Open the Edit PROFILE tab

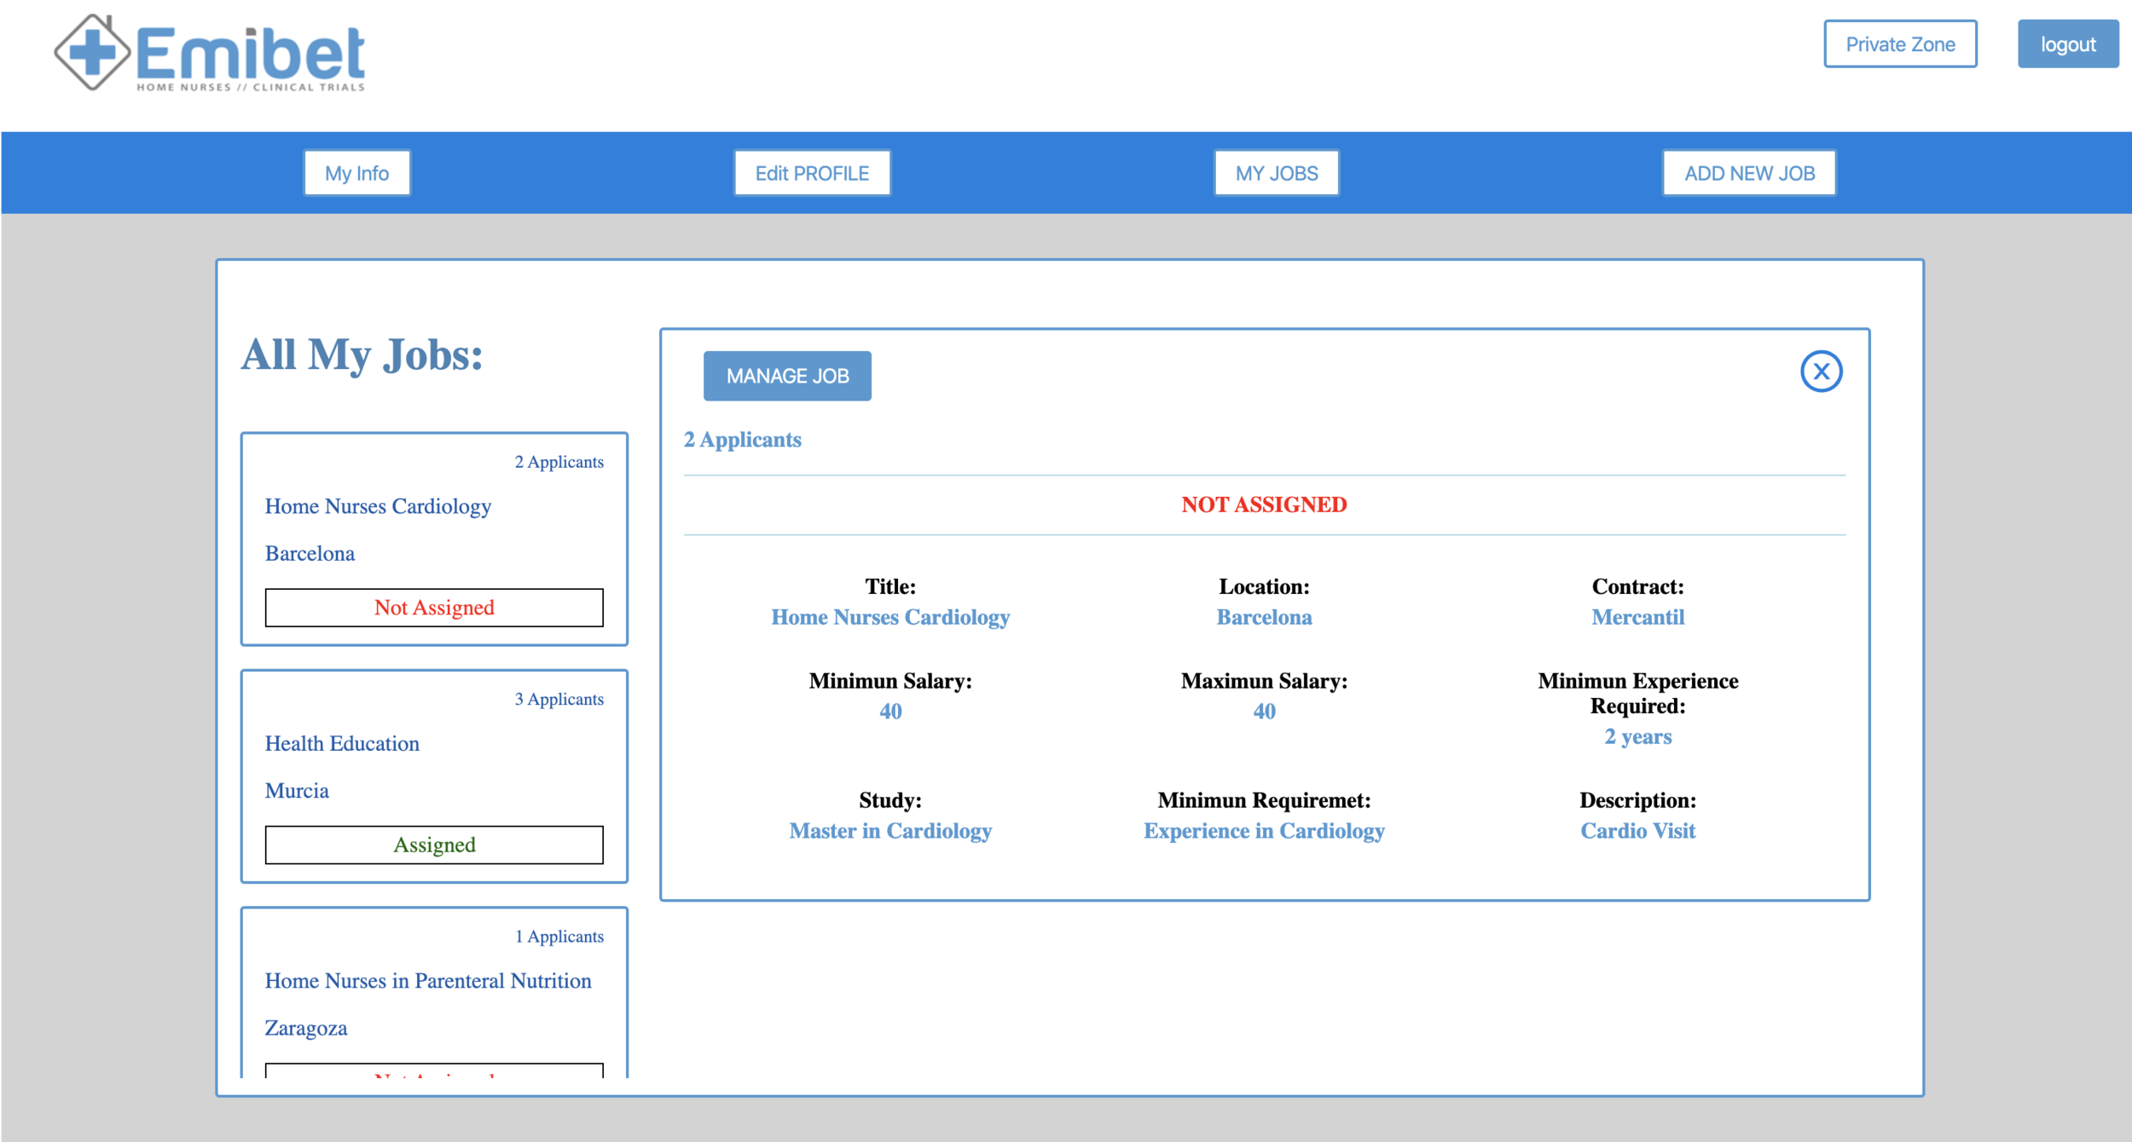click(x=811, y=173)
